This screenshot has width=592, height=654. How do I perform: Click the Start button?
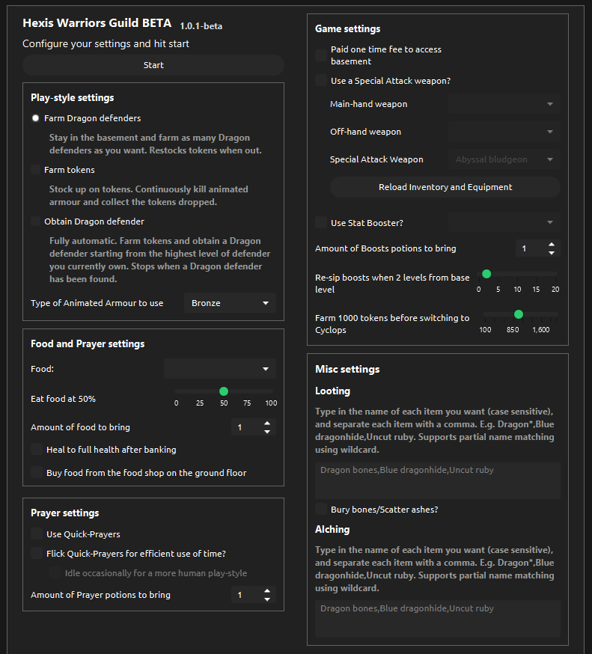coord(153,65)
